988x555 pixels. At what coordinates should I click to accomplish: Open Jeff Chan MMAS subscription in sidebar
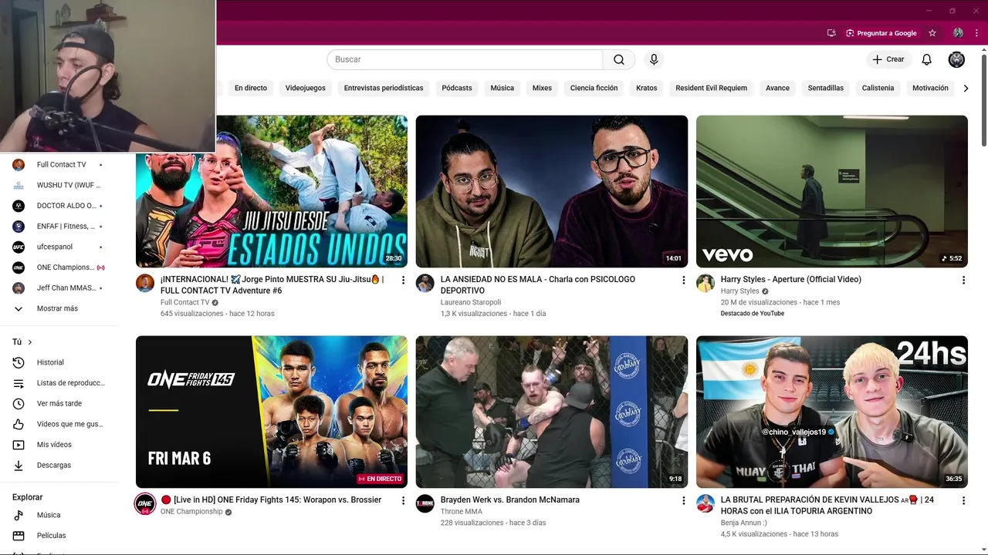(59, 288)
